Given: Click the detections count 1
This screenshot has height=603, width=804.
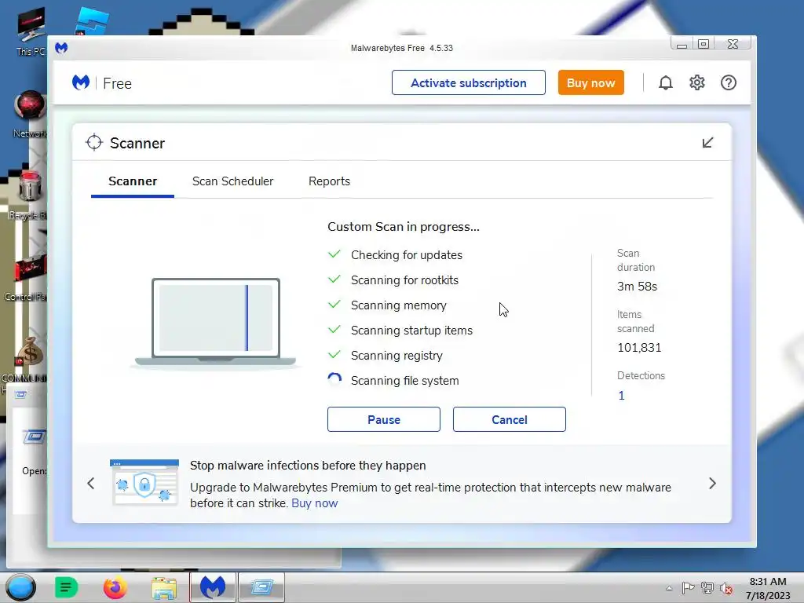Looking at the screenshot, I should click(622, 396).
